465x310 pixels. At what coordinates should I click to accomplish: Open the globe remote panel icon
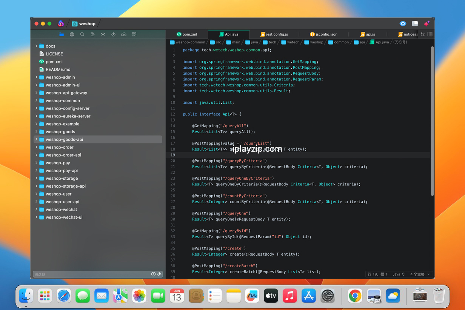pos(72,34)
